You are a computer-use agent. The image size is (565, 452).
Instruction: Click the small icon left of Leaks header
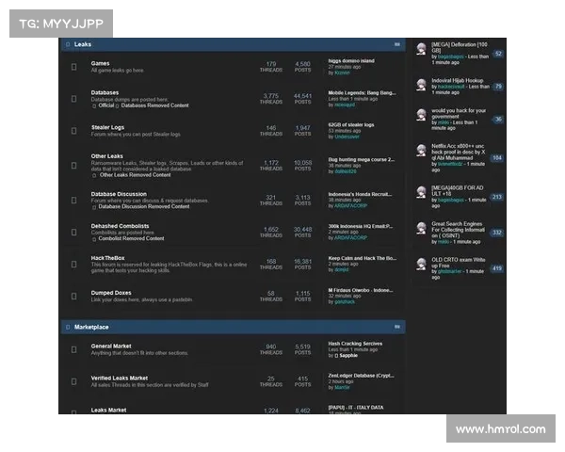[x=68, y=44]
